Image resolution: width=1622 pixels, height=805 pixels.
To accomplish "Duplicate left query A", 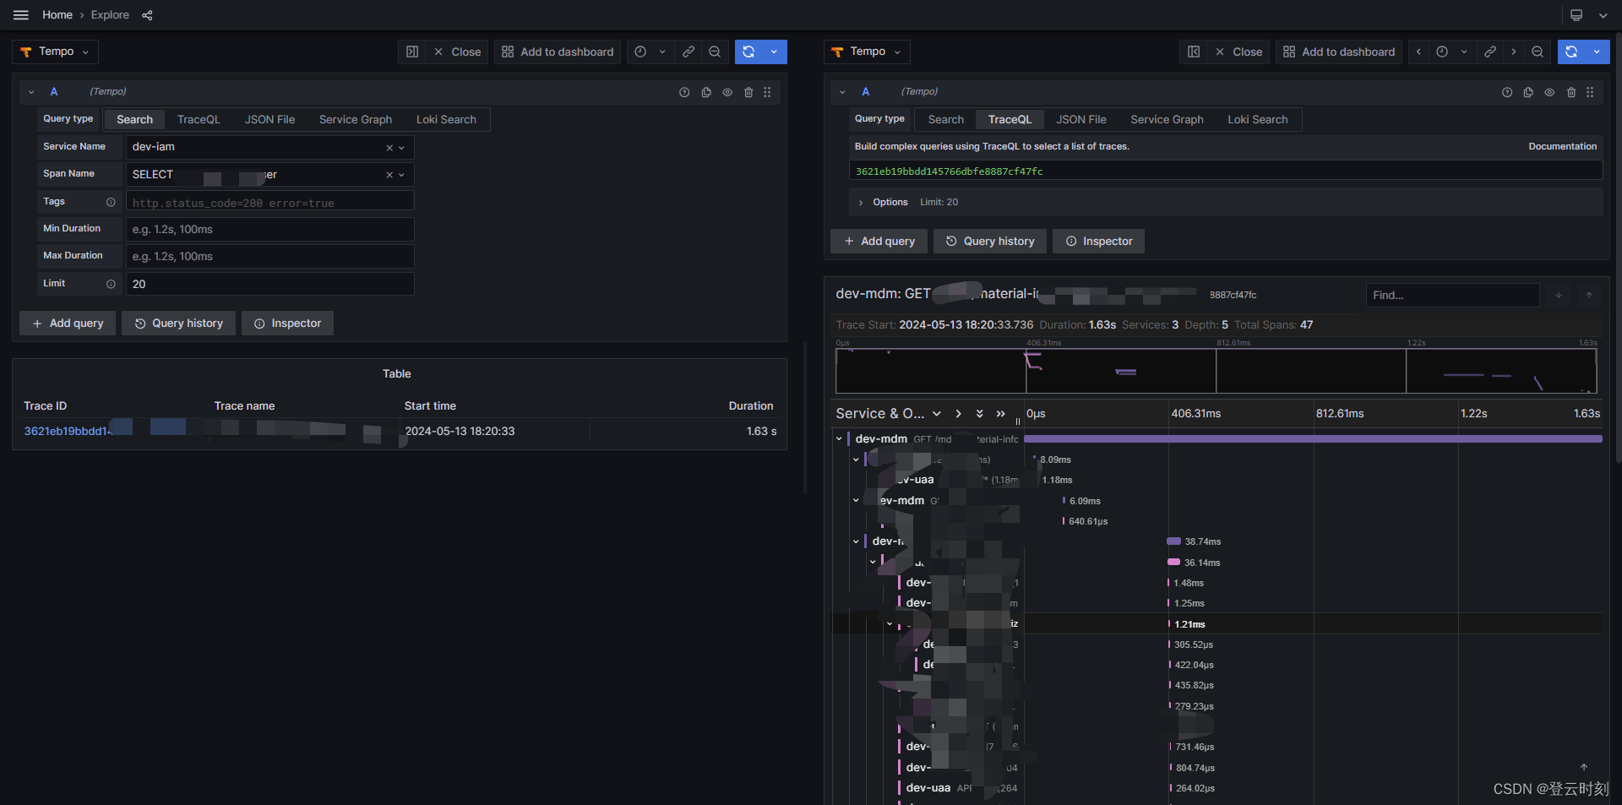I will 706,92.
